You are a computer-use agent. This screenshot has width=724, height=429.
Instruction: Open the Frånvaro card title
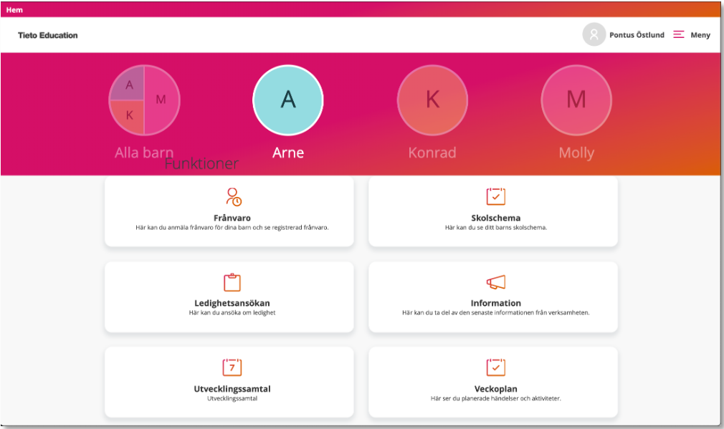point(232,218)
